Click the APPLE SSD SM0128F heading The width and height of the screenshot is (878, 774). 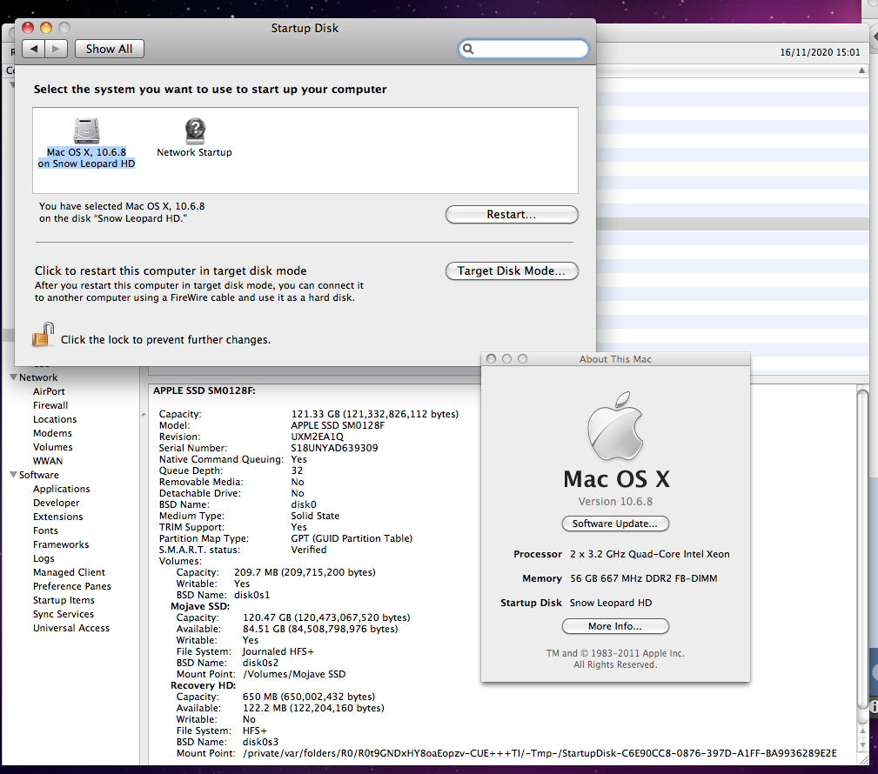tap(204, 390)
